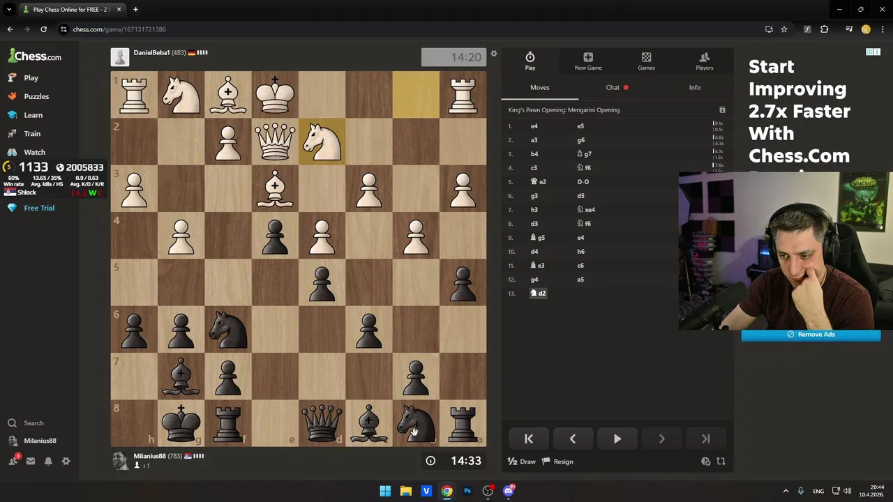Open the messages envelope icon
The width and height of the screenshot is (893, 502).
[31, 461]
